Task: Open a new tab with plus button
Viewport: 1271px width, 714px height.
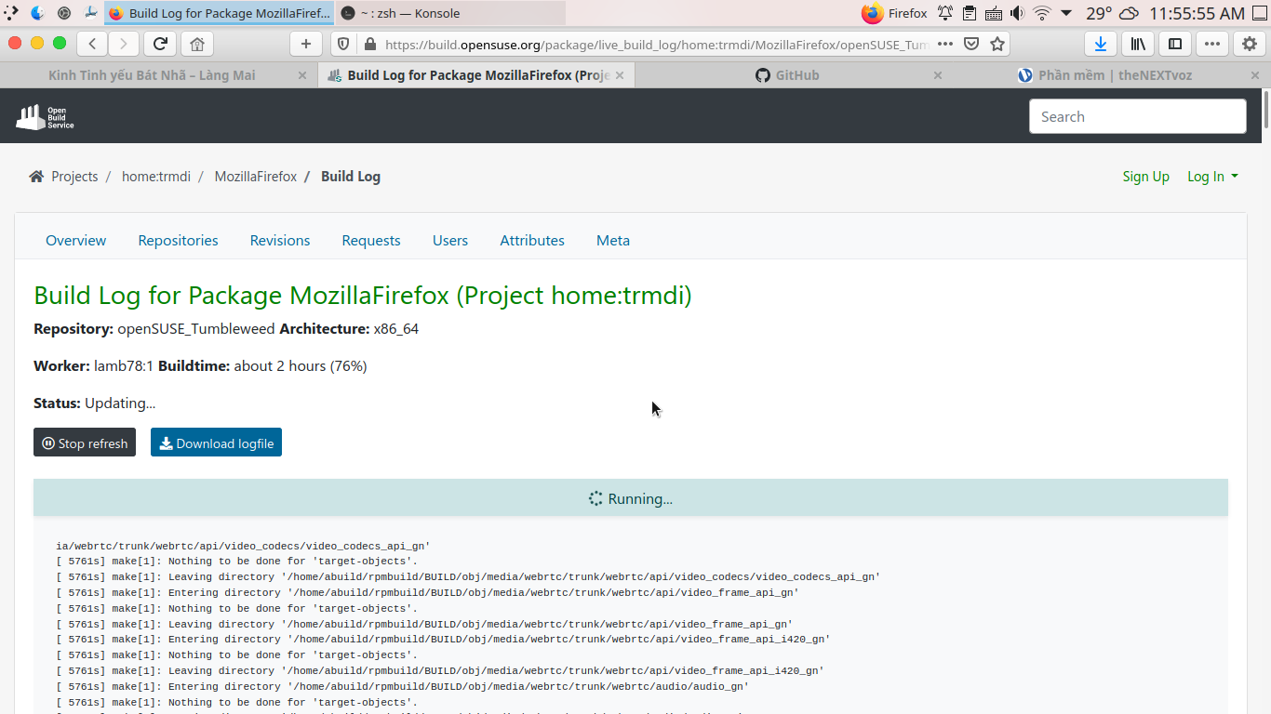Action: 305,44
